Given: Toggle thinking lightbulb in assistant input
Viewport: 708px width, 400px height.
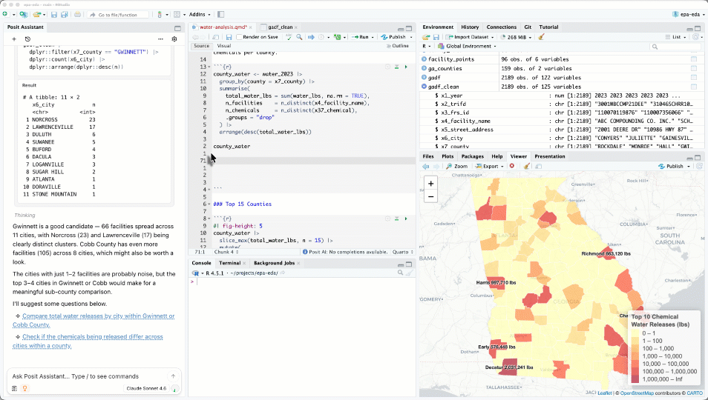Looking at the screenshot, I should click(x=24, y=388).
